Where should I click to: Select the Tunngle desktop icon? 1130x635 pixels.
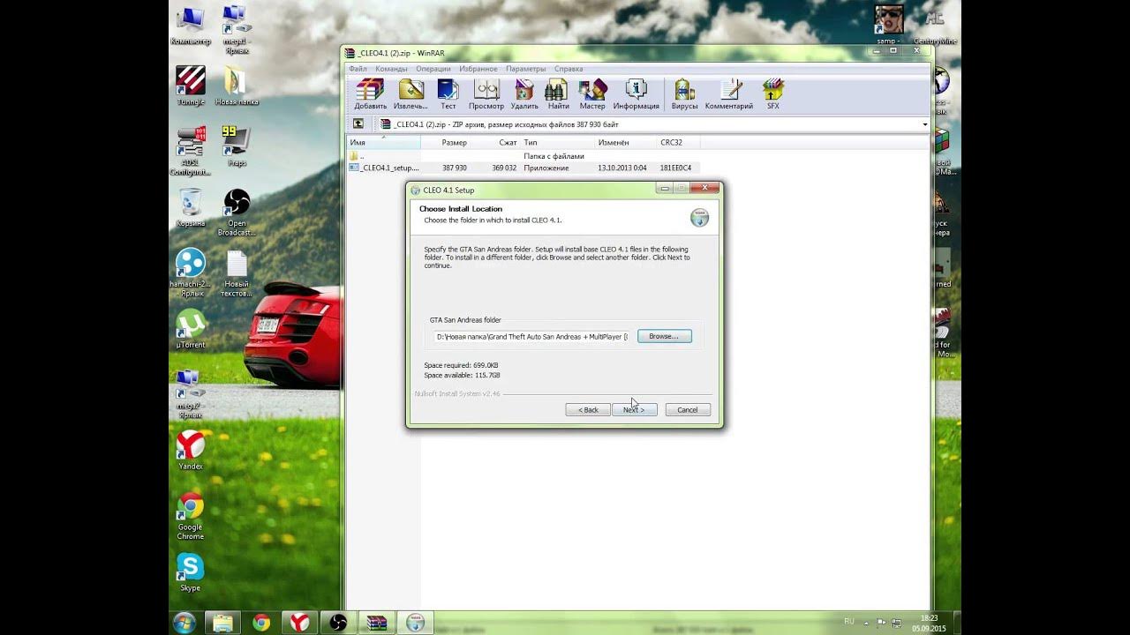tap(191, 86)
